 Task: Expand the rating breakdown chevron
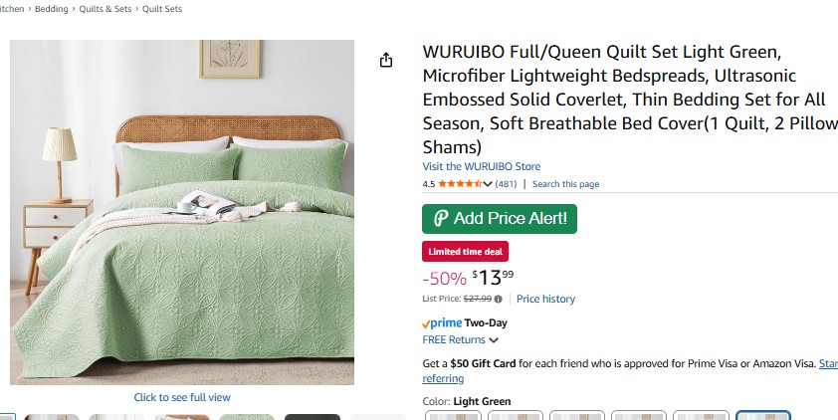[488, 184]
